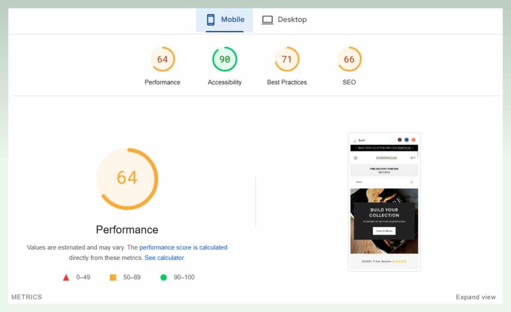Image resolution: width=511 pixels, height=312 pixels.
Task: Click the mobile page screenshot thumbnail
Action: pos(384,202)
